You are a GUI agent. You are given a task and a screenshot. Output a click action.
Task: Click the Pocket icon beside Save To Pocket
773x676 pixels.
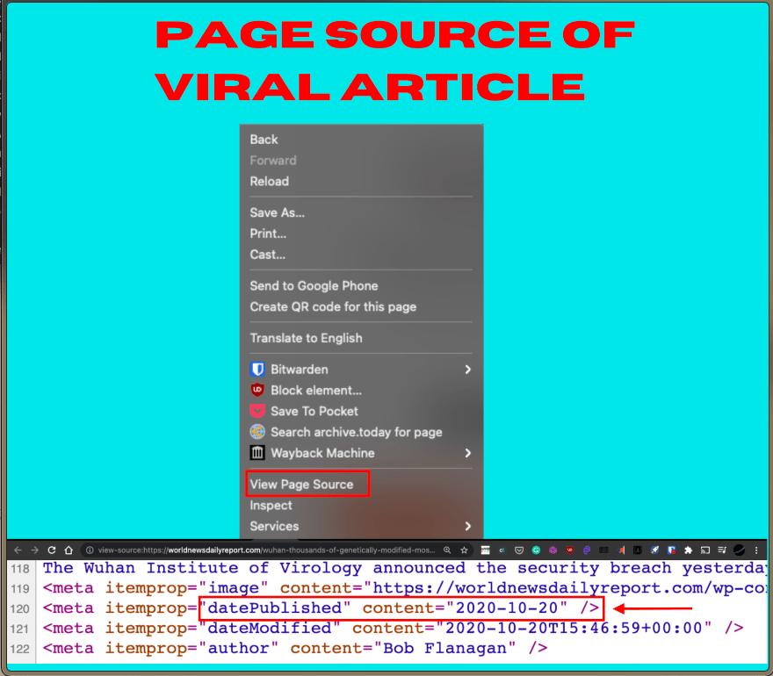pos(257,411)
